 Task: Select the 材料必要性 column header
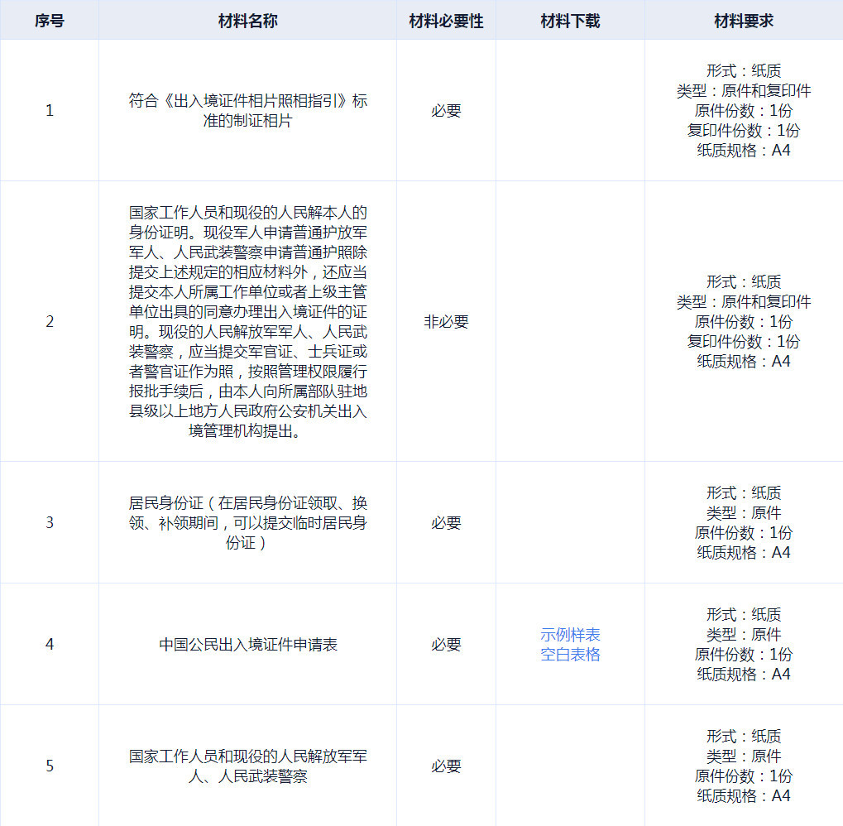pos(446,21)
